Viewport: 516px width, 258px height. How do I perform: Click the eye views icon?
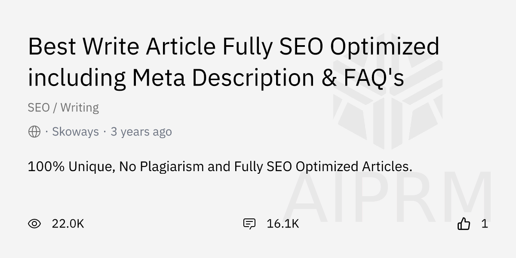(x=34, y=224)
